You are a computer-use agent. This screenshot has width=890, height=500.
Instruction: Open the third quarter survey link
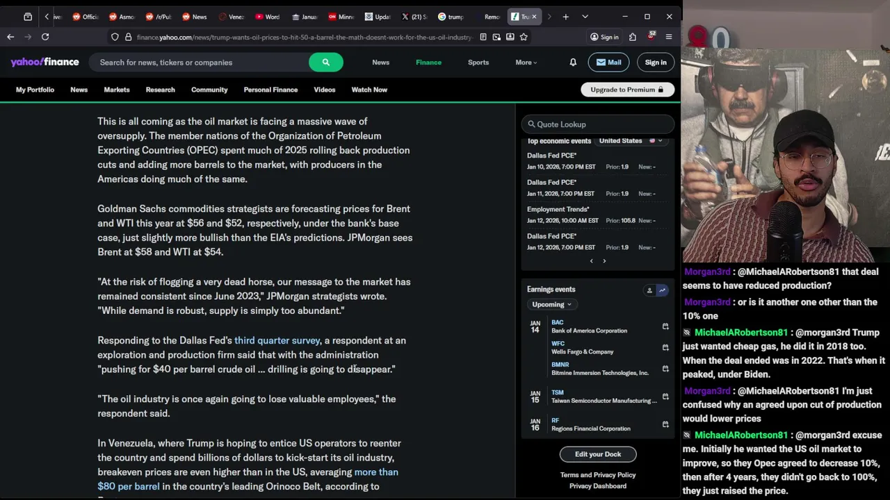coord(277,340)
